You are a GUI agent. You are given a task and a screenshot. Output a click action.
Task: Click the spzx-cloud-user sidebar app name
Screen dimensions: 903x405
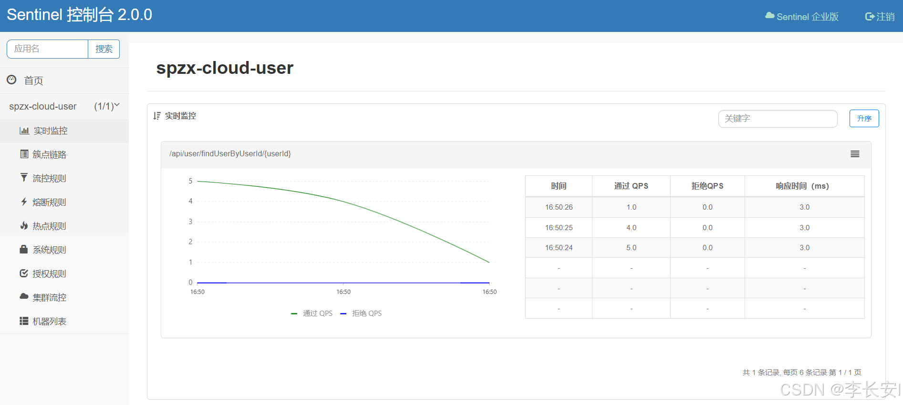tap(43, 106)
